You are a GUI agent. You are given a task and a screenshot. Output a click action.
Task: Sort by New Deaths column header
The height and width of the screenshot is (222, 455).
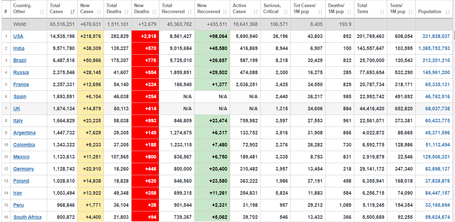[145, 9]
